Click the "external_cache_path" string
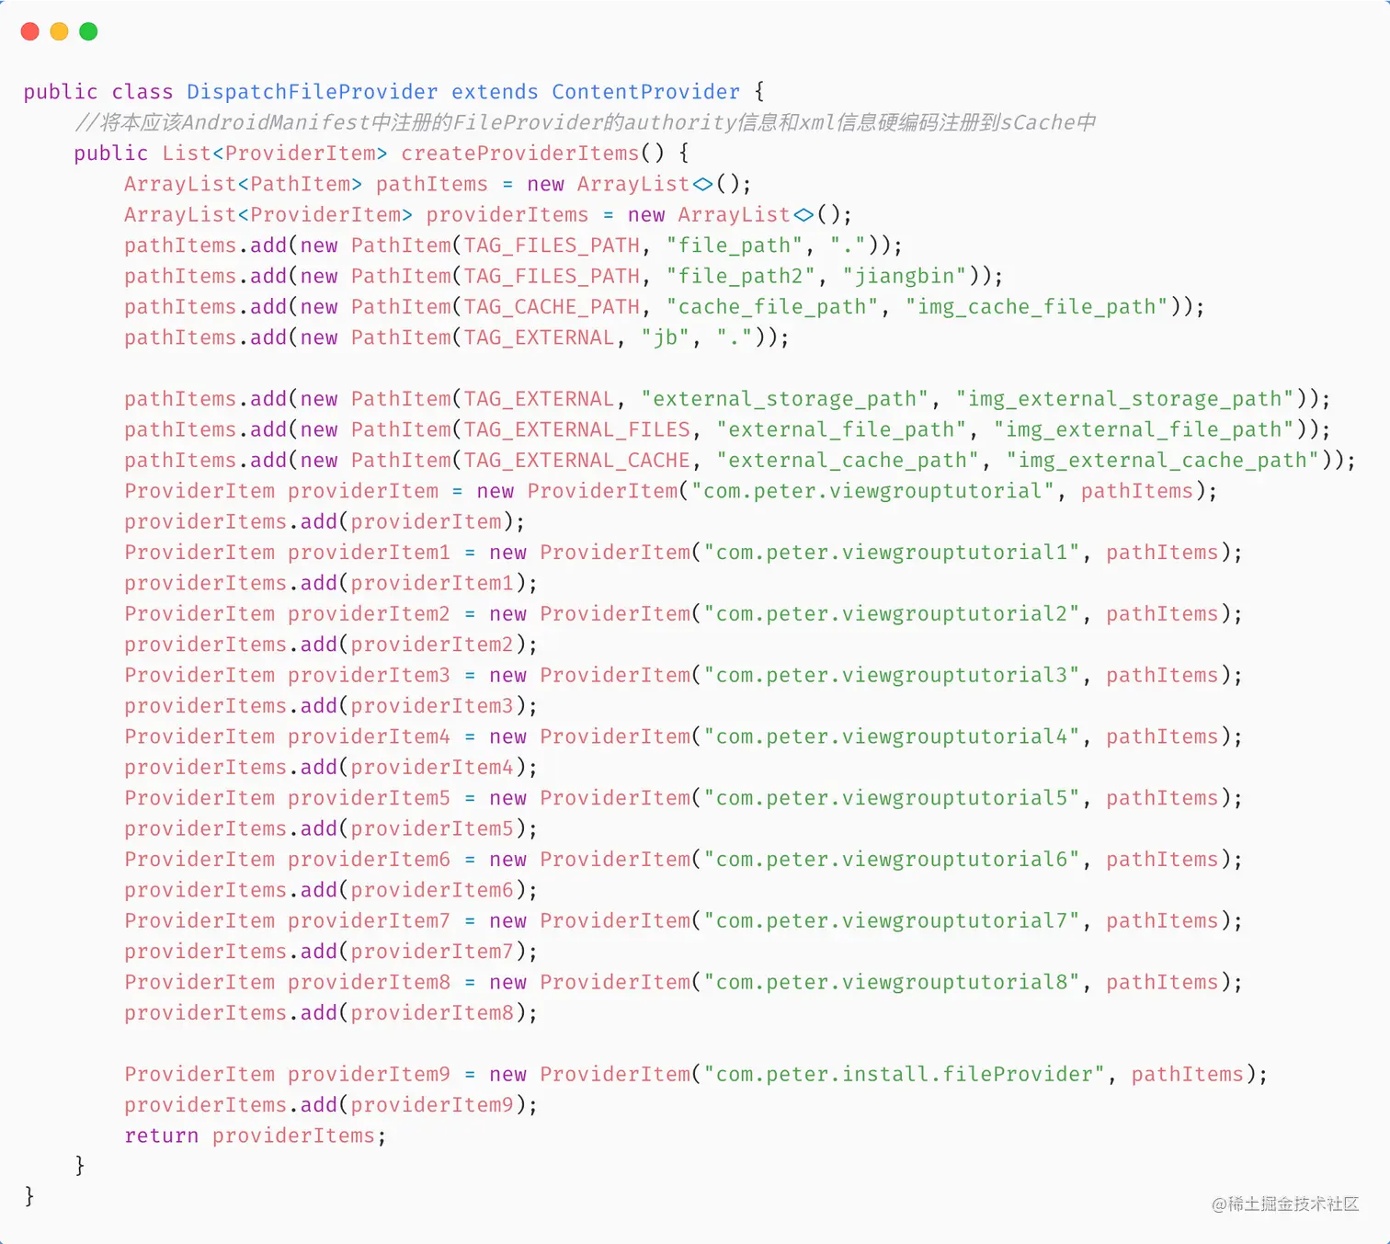 pyautogui.click(x=848, y=461)
